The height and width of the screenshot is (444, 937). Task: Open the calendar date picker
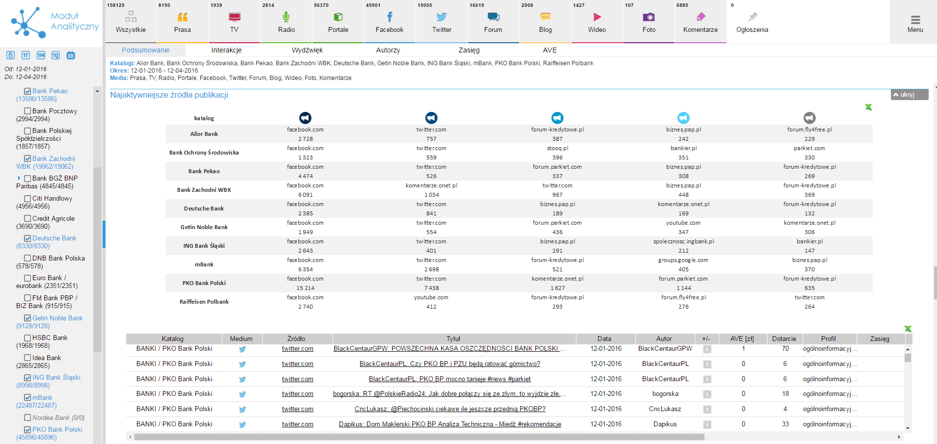point(71,55)
